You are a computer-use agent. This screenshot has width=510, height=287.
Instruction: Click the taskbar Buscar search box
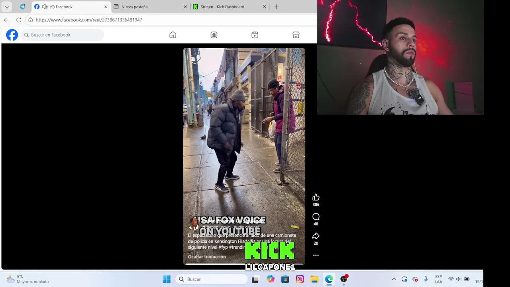pyautogui.click(x=212, y=279)
